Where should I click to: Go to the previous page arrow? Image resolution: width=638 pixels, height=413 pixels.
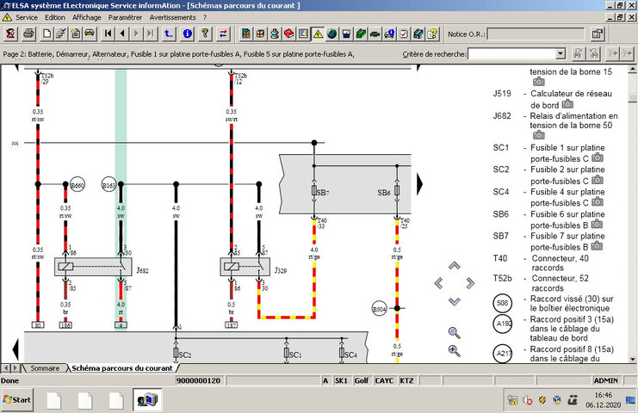coord(122,34)
